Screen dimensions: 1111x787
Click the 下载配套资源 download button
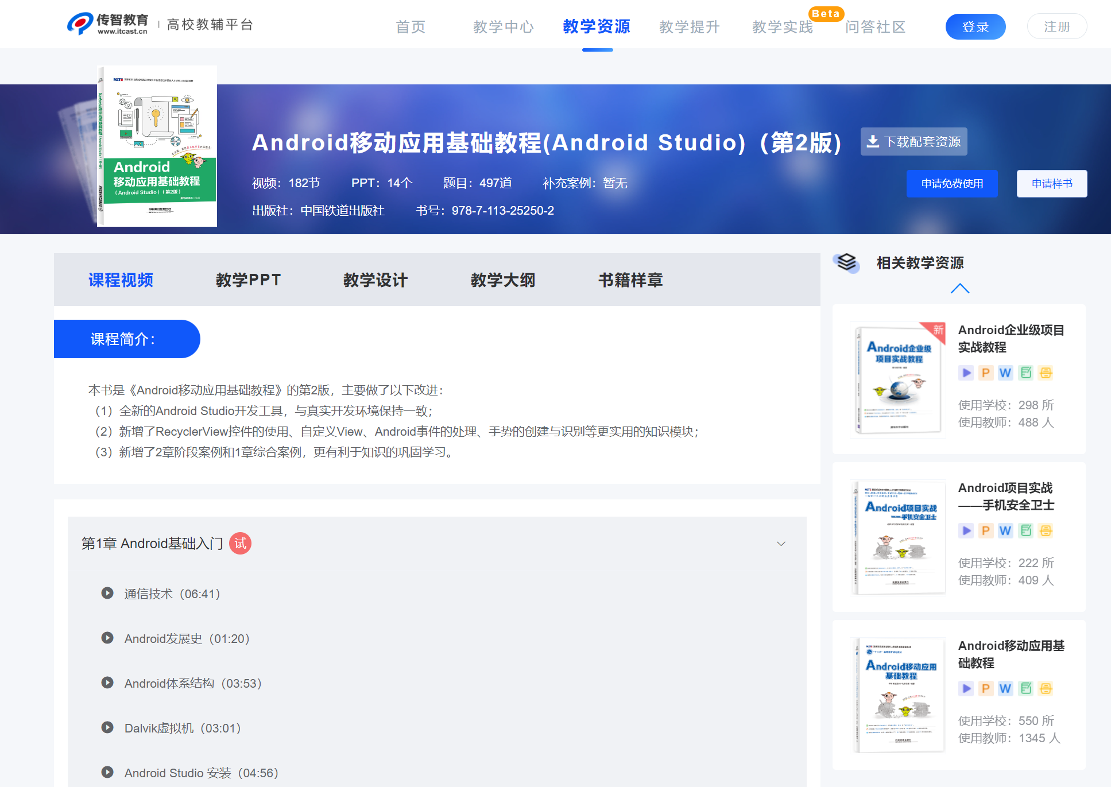click(x=913, y=142)
